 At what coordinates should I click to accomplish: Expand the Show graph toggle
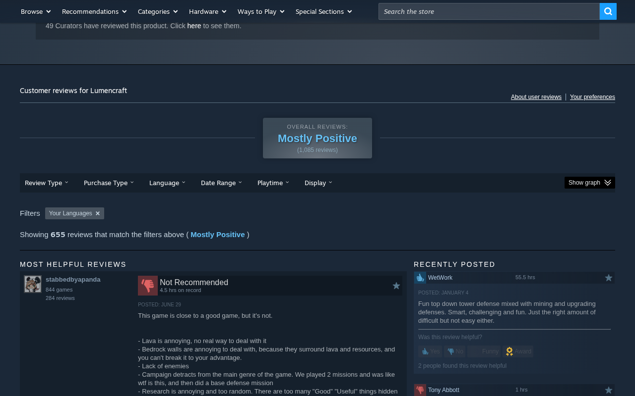(590, 183)
